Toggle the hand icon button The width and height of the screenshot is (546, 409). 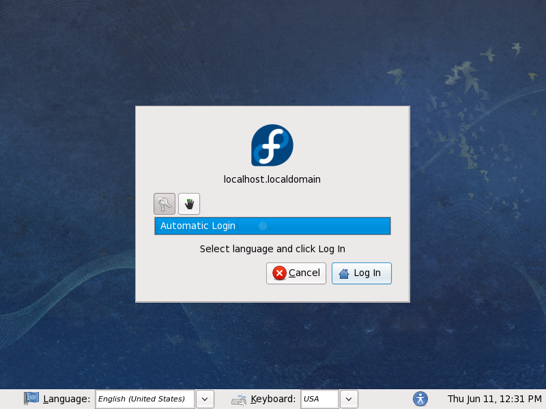tap(189, 204)
